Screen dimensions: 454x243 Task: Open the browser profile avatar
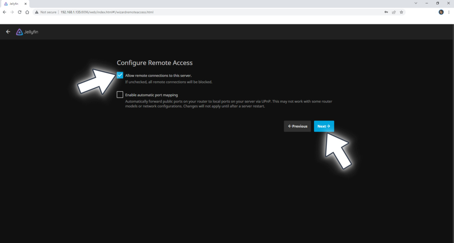(441, 12)
